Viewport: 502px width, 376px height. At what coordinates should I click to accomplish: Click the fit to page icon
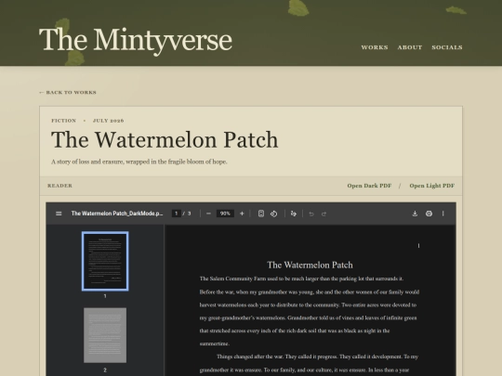(261, 214)
